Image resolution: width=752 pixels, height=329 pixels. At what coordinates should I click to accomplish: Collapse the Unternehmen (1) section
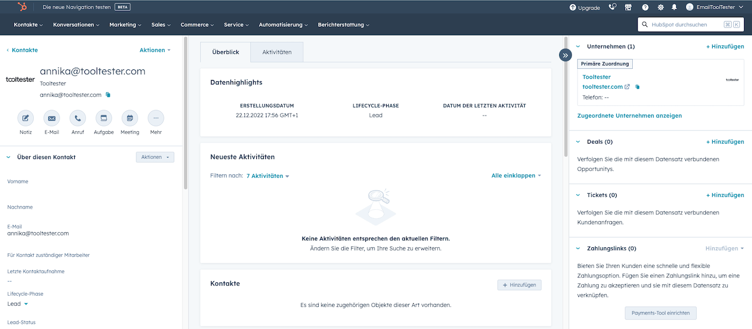[578, 47]
